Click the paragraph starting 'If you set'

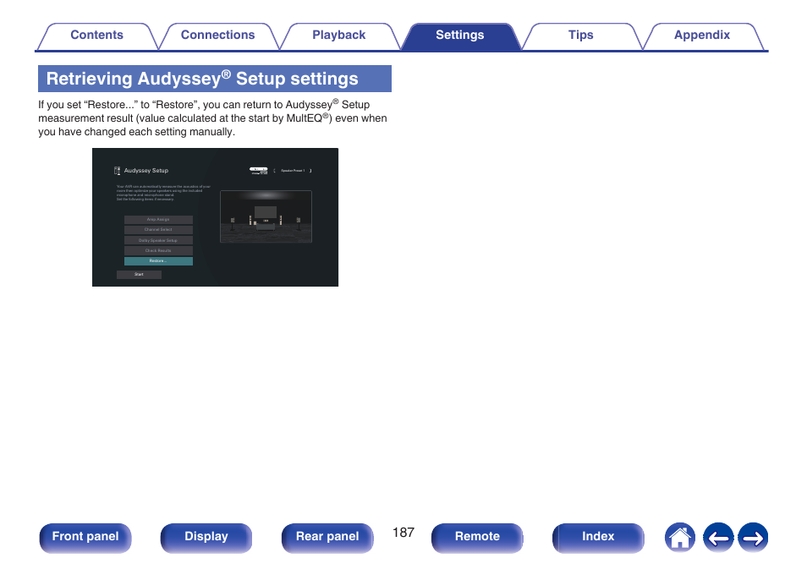[x=212, y=118]
